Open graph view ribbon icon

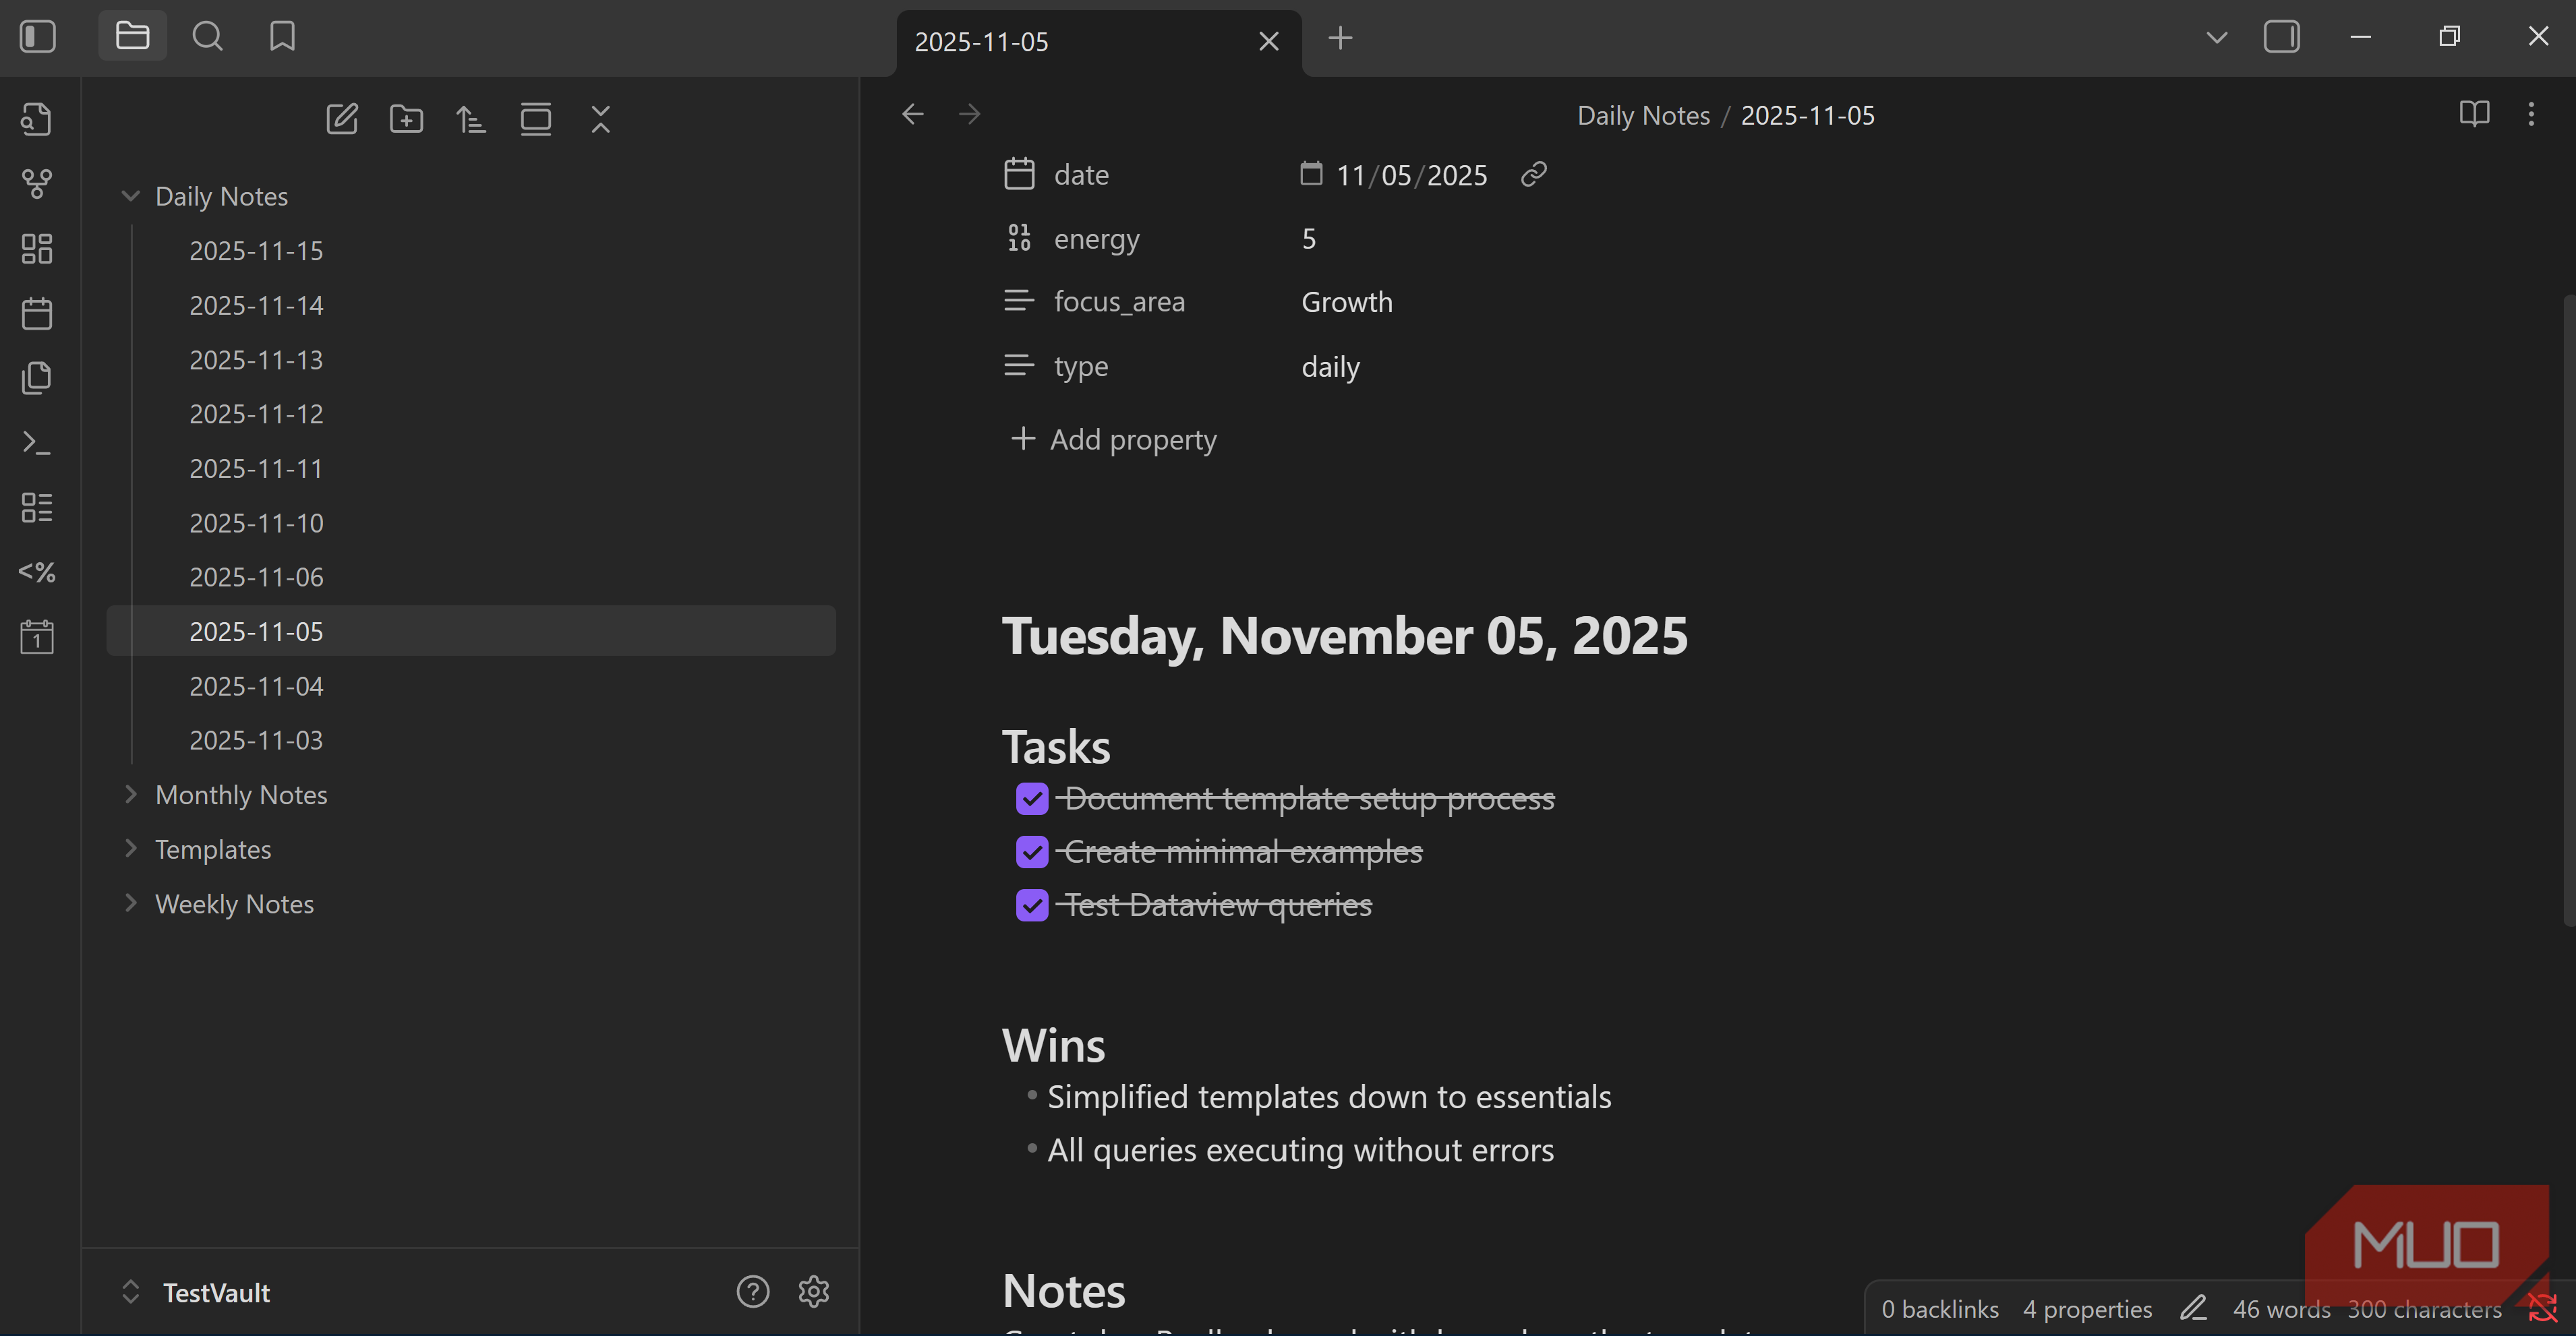37,184
